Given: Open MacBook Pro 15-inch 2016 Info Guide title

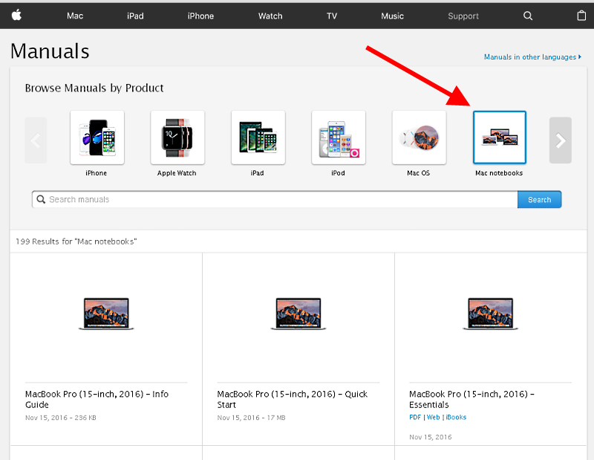Looking at the screenshot, I should (x=97, y=399).
